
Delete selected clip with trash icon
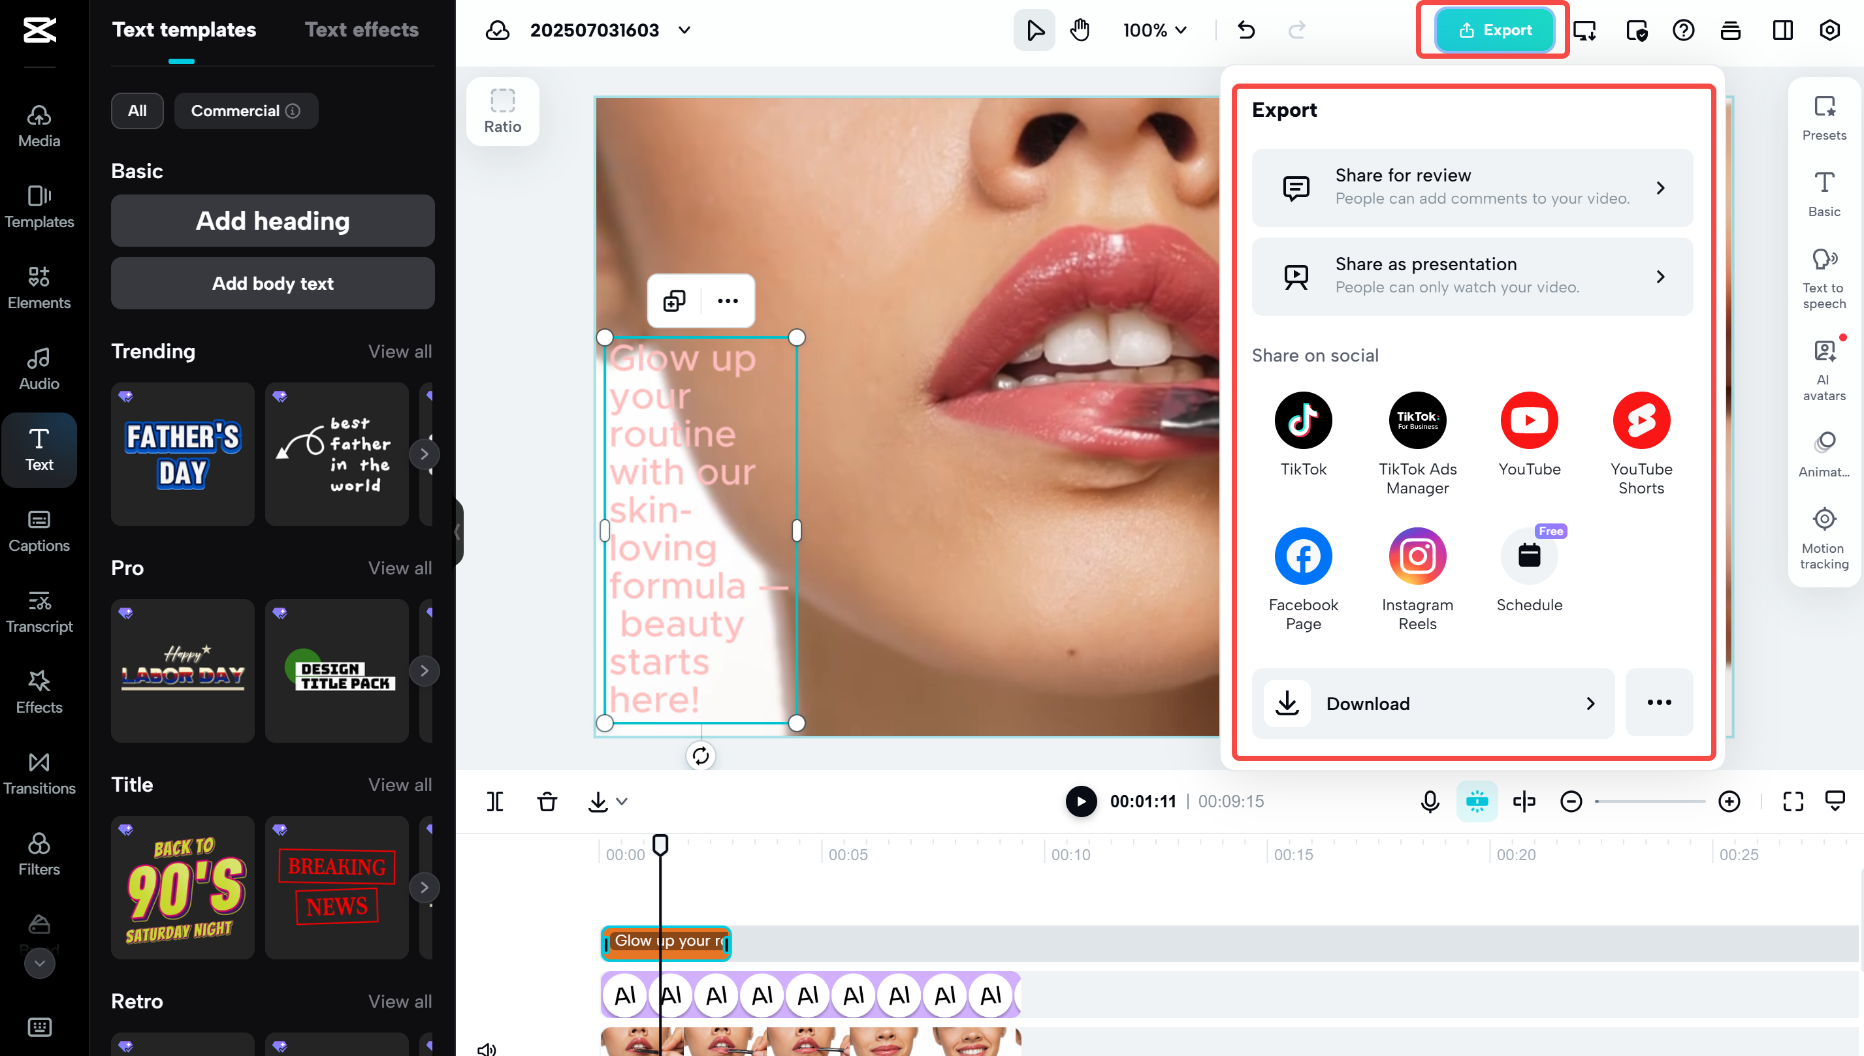click(x=547, y=801)
